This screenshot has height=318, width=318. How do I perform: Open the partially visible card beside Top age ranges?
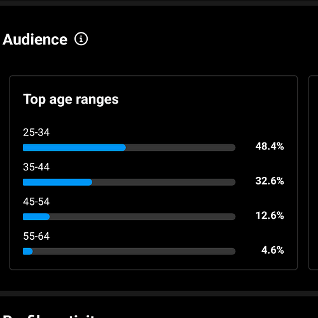pyautogui.click(x=314, y=172)
